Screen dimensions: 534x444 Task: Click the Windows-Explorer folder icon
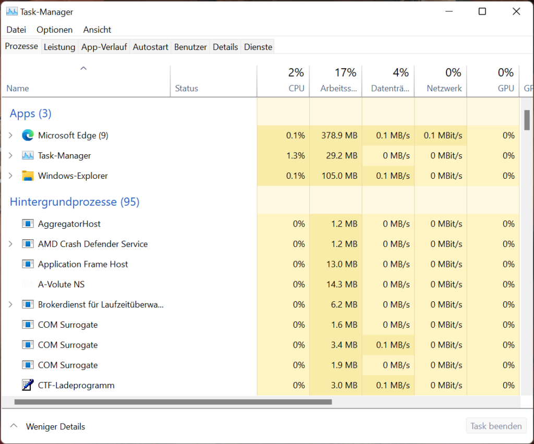click(x=28, y=176)
